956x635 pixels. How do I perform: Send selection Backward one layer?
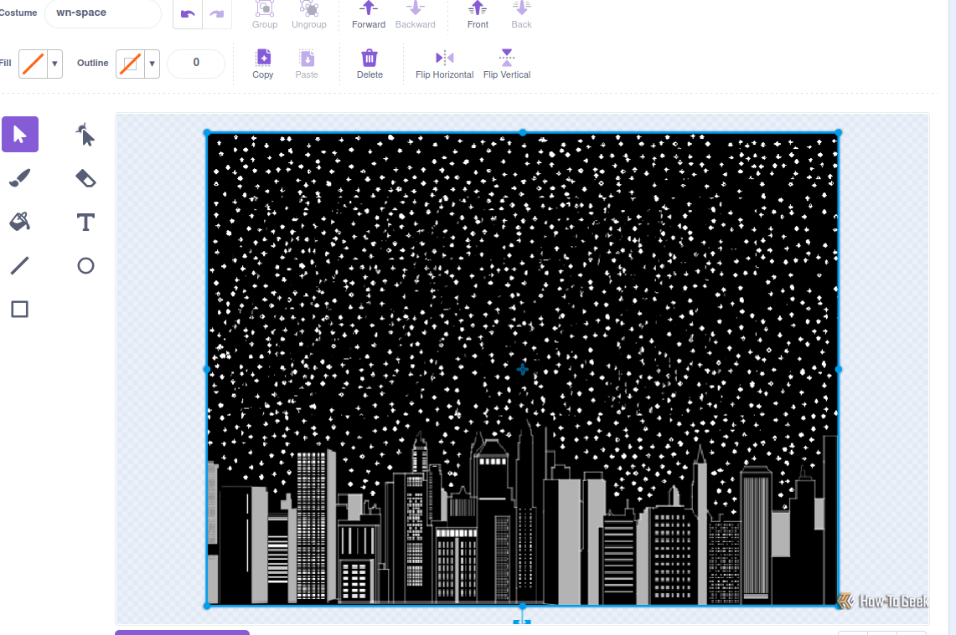click(416, 15)
